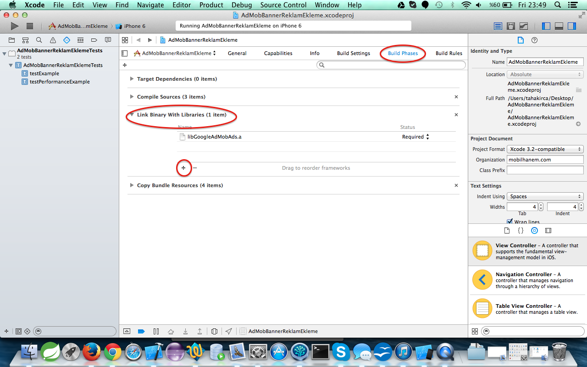This screenshot has height=367, width=587.
Task: Open the target selector AdMobBannerReklamEkleme popup
Action: click(175, 53)
